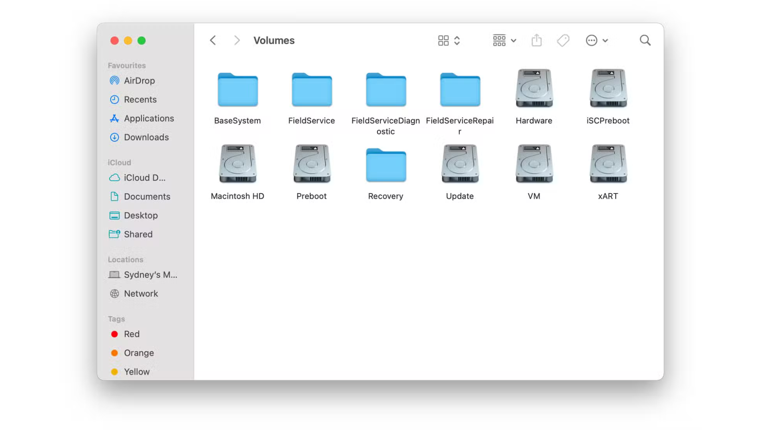Image resolution: width=765 pixels, height=430 pixels.
Task: Filter by the Orange tag
Action: pos(138,353)
